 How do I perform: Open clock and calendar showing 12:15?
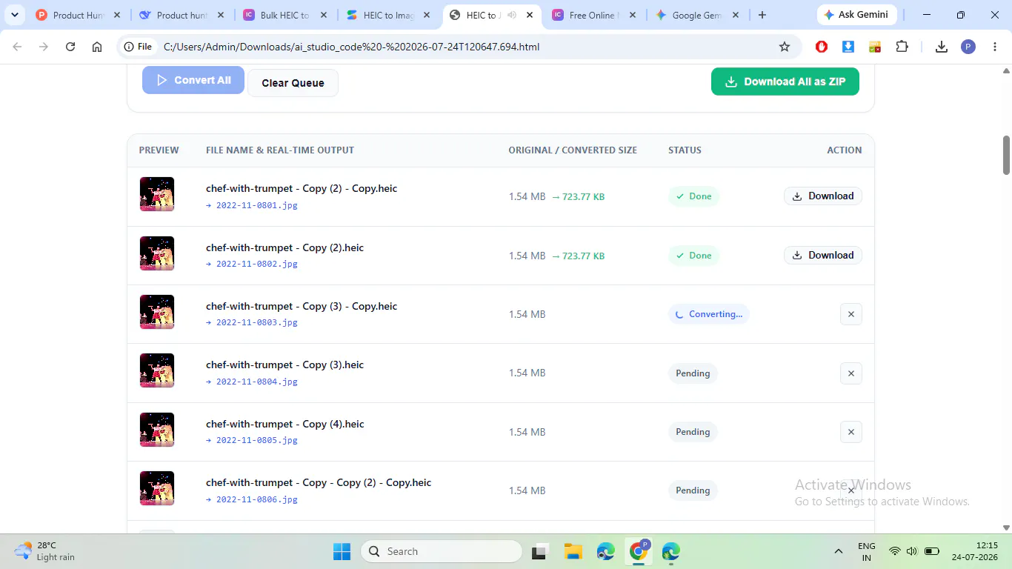tap(976, 551)
